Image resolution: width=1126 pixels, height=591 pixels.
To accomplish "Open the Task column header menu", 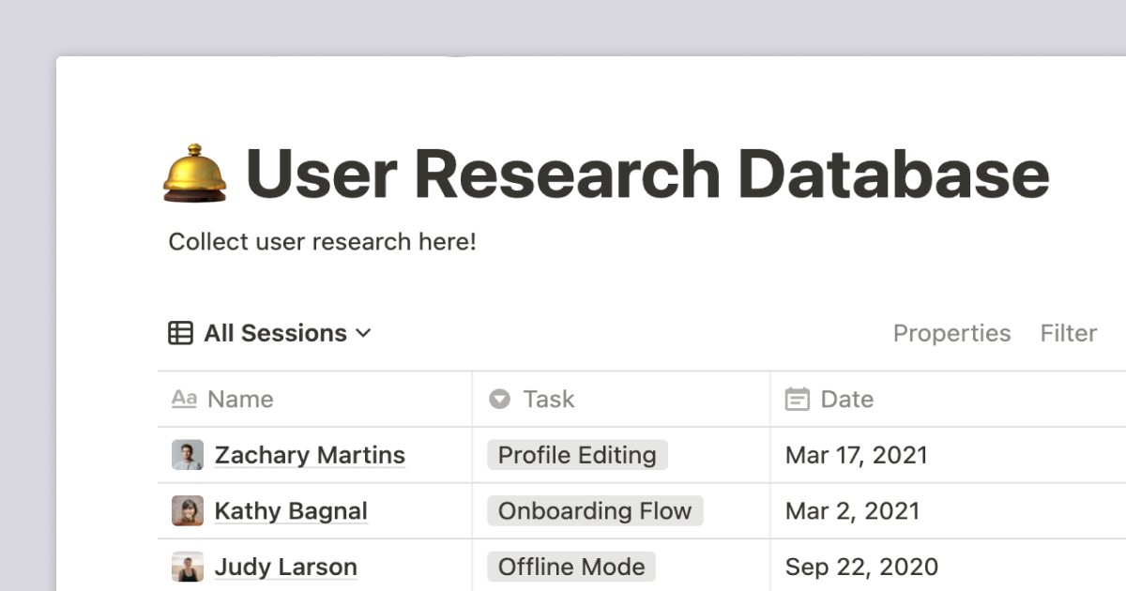I will tap(621, 400).
